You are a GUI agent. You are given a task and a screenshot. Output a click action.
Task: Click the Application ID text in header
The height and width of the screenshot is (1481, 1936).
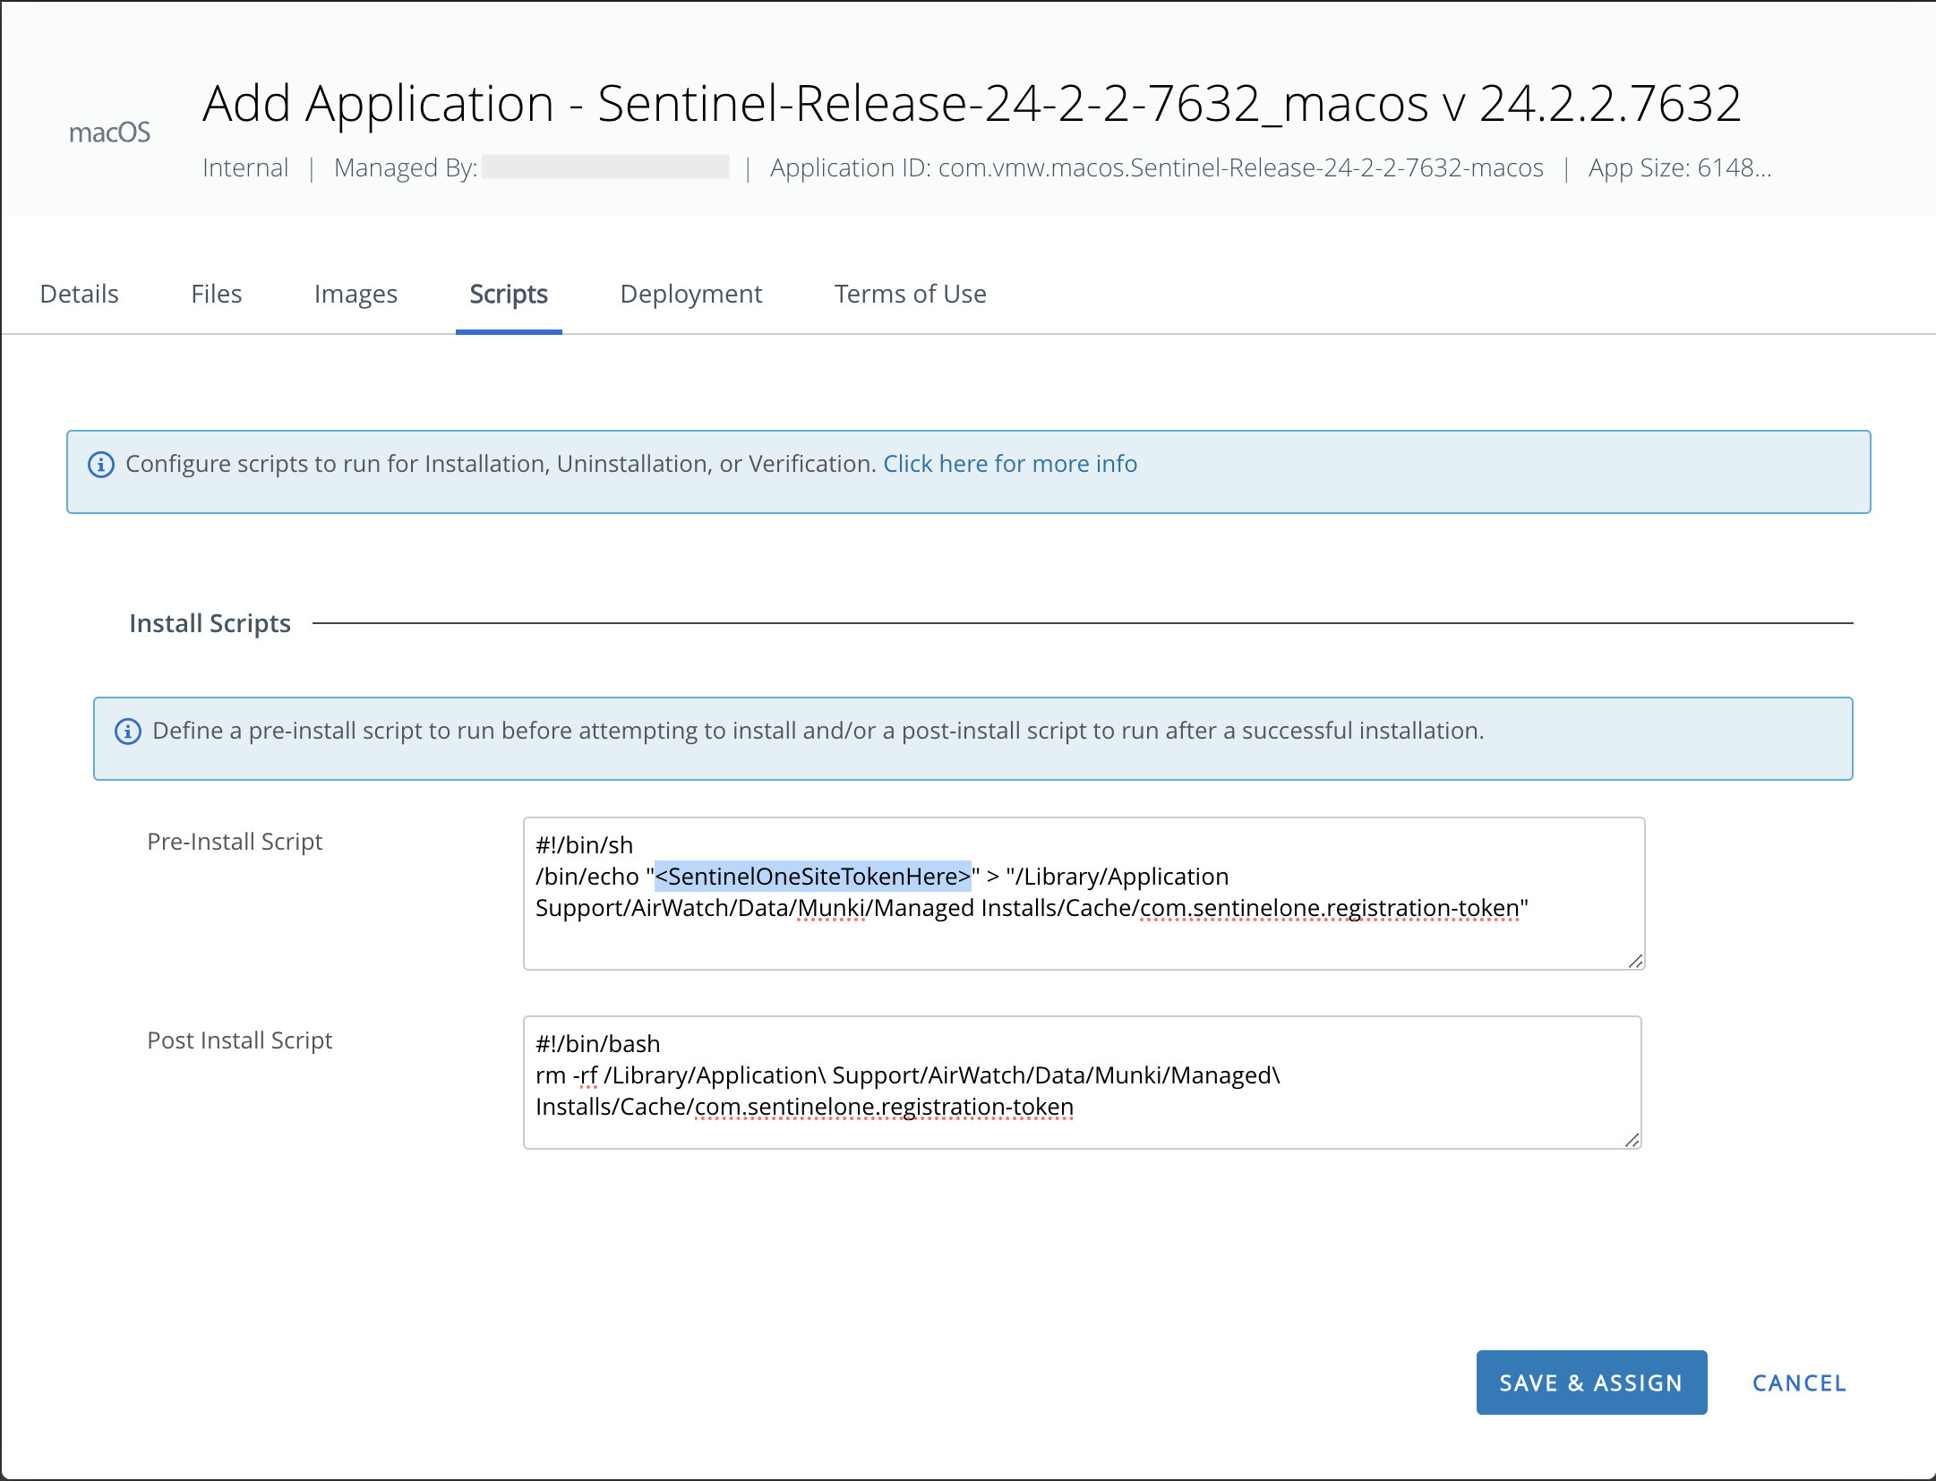click(x=1156, y=168)
